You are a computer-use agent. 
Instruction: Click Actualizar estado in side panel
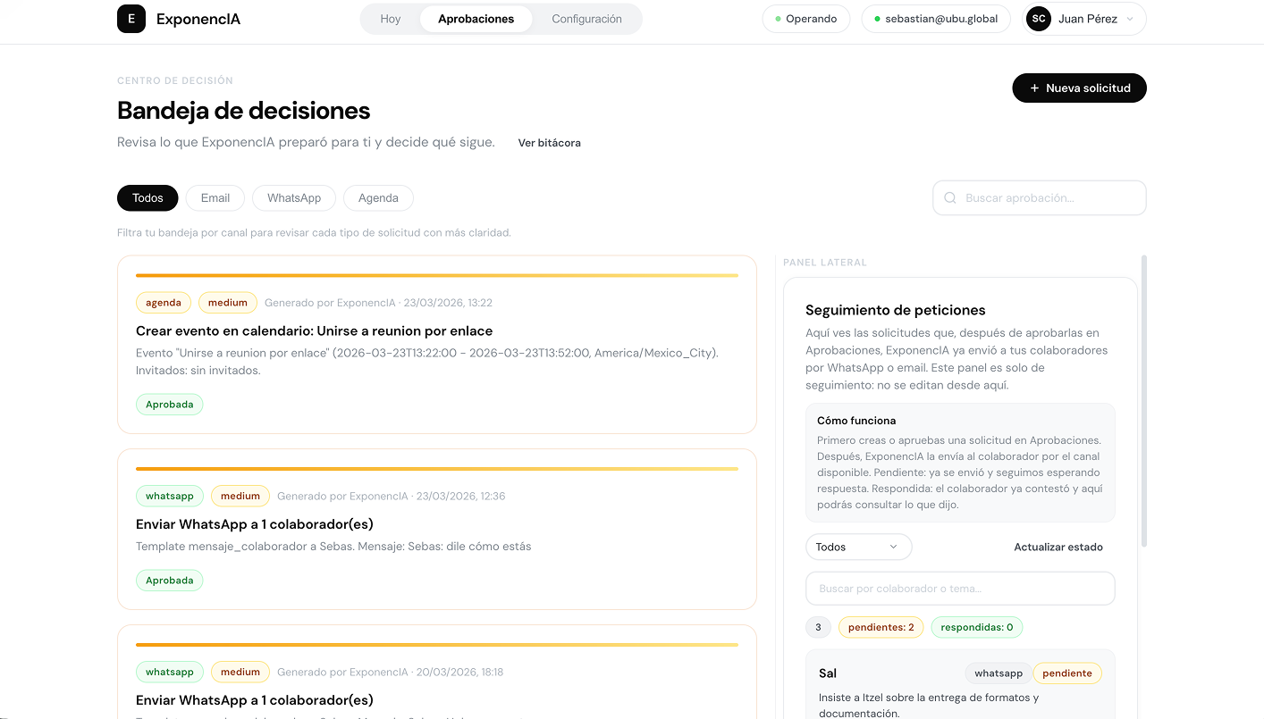[1058, 547]
